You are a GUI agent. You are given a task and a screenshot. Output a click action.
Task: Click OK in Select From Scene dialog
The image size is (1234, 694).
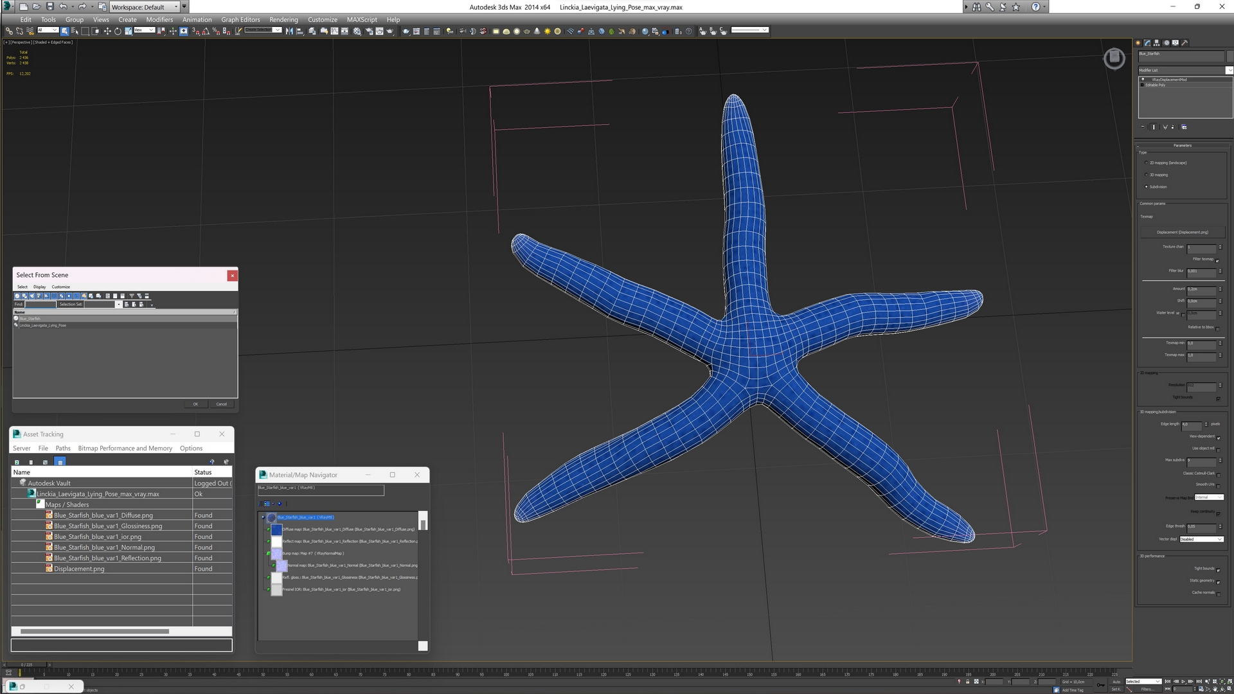click(195, 404)
